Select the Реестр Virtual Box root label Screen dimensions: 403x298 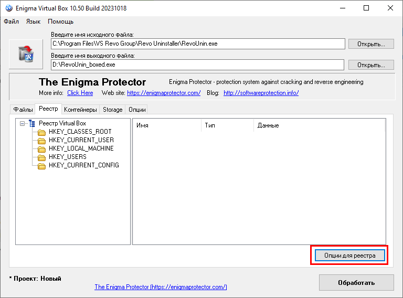click(x=62, y=123)
